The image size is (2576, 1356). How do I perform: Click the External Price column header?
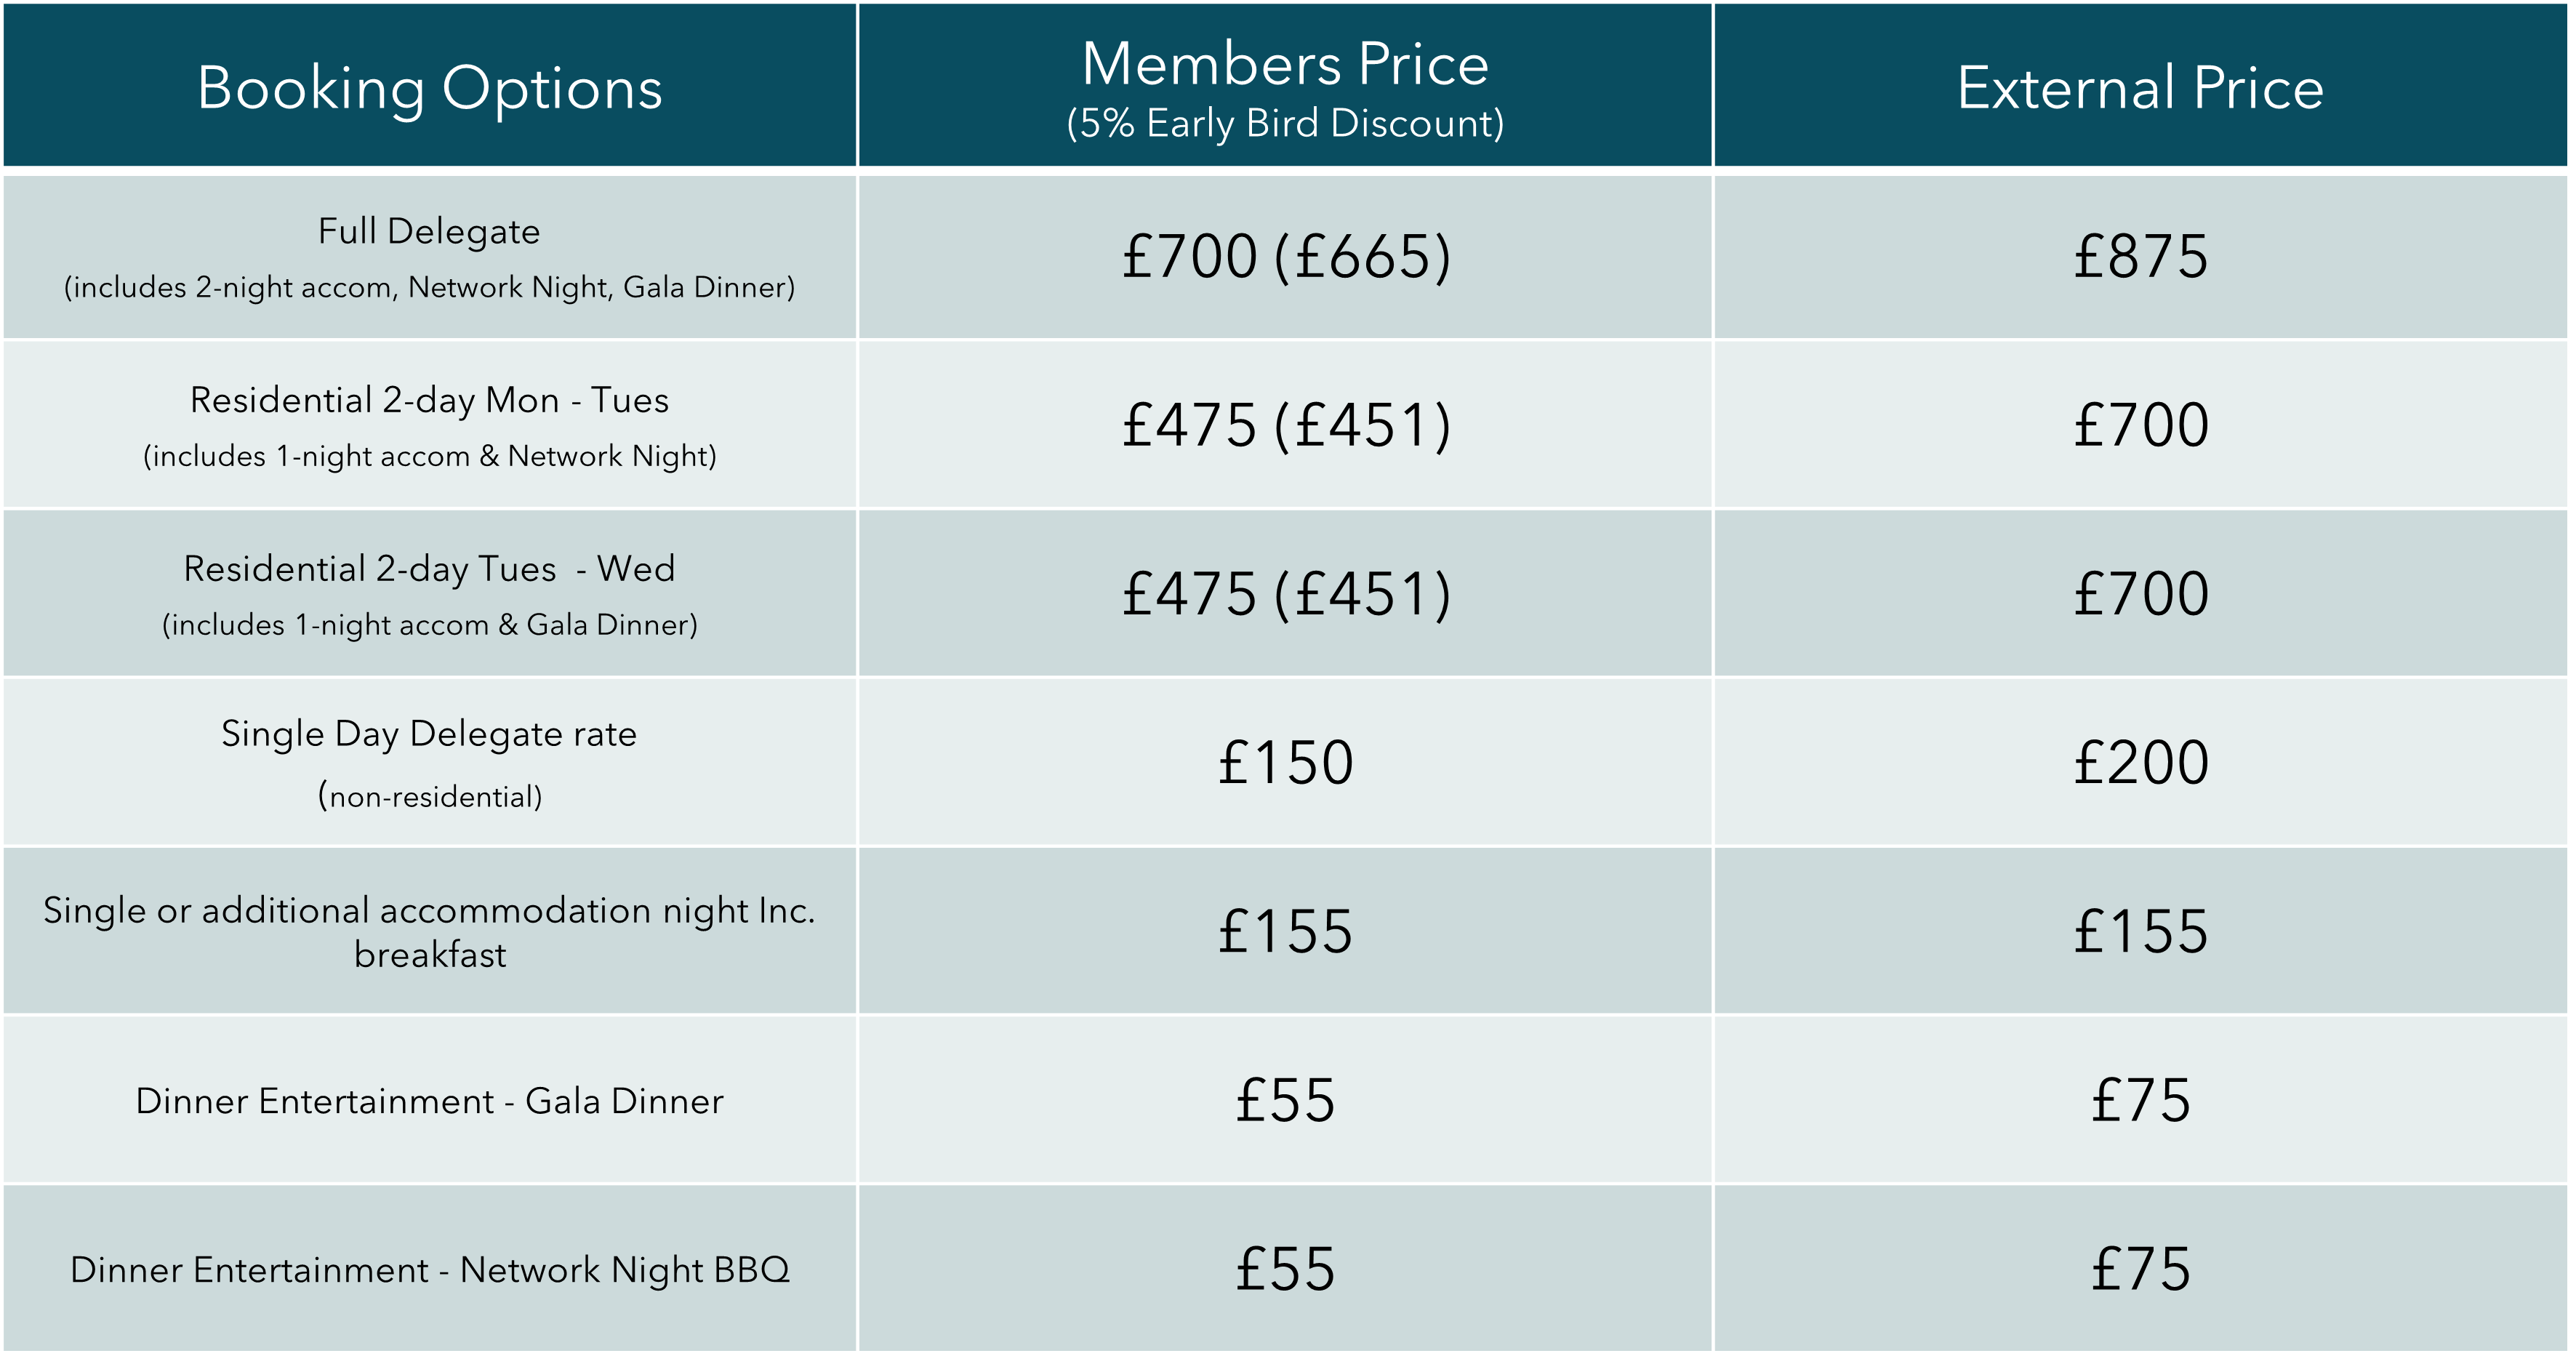(2140, 88)
